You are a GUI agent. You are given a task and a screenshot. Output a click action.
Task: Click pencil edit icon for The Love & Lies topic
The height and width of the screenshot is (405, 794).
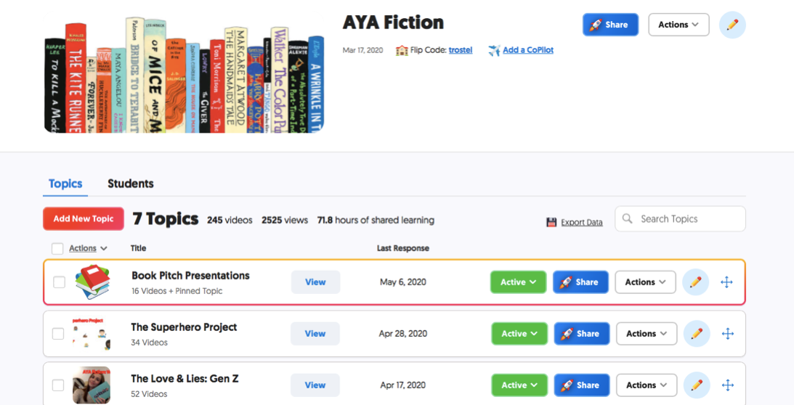pos(697,385)
